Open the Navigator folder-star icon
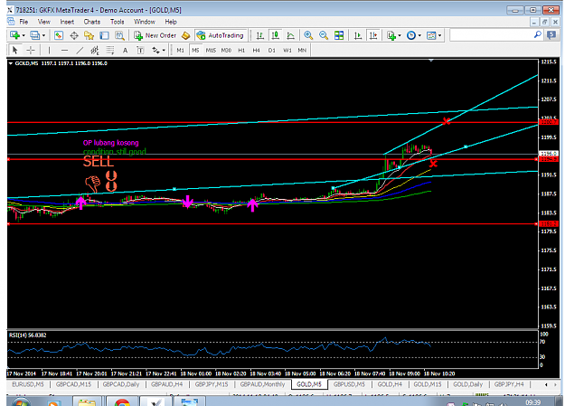The image size is (565, 406). [89, 35]
